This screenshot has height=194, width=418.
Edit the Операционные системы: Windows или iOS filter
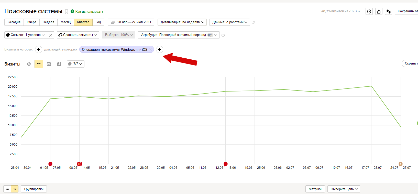click(x=114, y=49)
